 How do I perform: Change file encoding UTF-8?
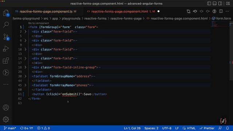[167, 128]
